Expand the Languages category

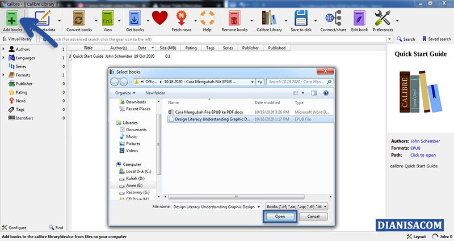(x=3, y=58)
